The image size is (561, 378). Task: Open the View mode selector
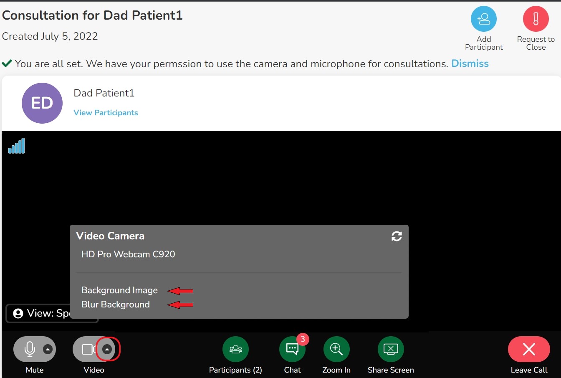(42, 313)
